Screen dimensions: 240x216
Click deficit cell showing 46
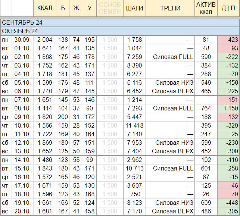[228, 186]
